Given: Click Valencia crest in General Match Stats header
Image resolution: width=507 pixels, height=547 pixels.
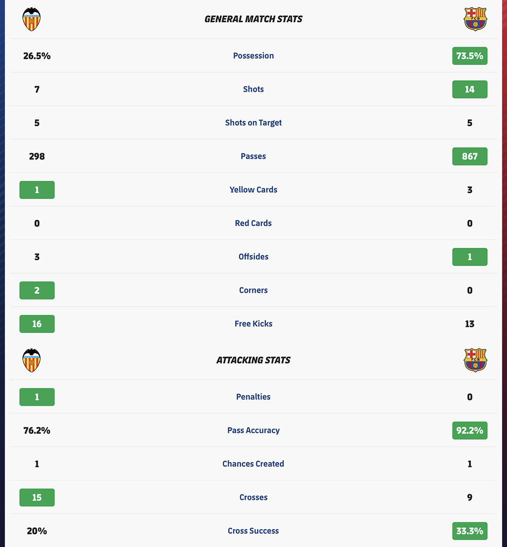Looking at the screenshot, I should coord(31,19).
